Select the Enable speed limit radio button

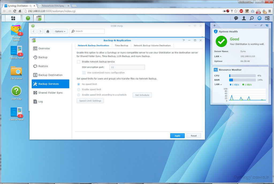[79, 89]
